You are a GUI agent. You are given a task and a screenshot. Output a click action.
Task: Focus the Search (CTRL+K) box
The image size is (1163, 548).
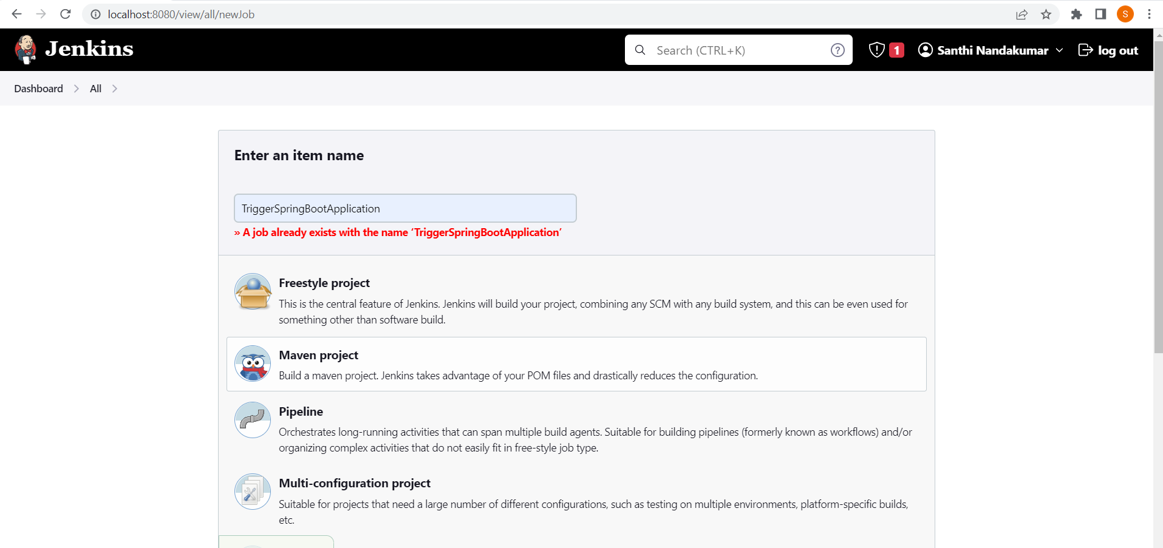(738, 50)
